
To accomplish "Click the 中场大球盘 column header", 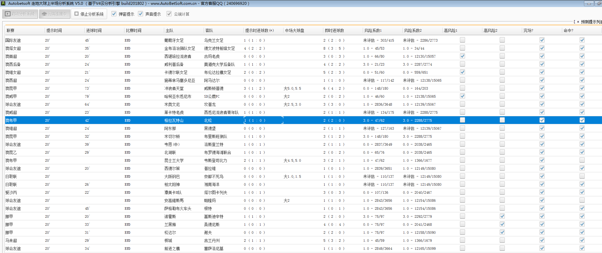I will pos(294,30).
